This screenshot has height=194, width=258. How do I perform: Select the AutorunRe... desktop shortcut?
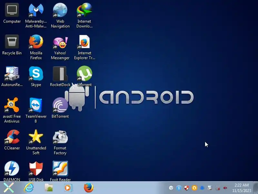[12, 77]
